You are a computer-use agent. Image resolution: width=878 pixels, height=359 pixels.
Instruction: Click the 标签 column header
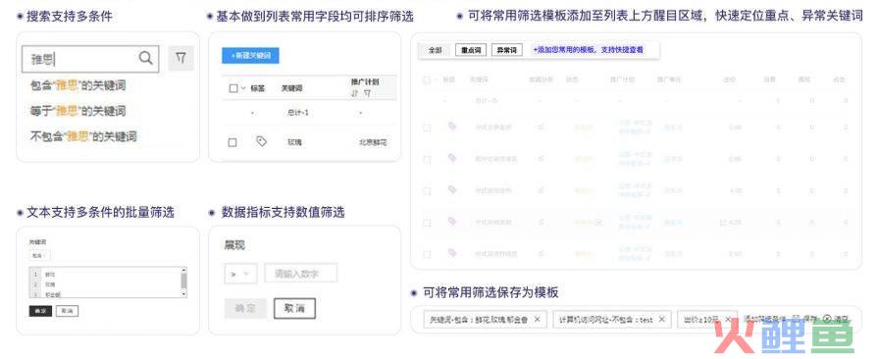point(258,88)
